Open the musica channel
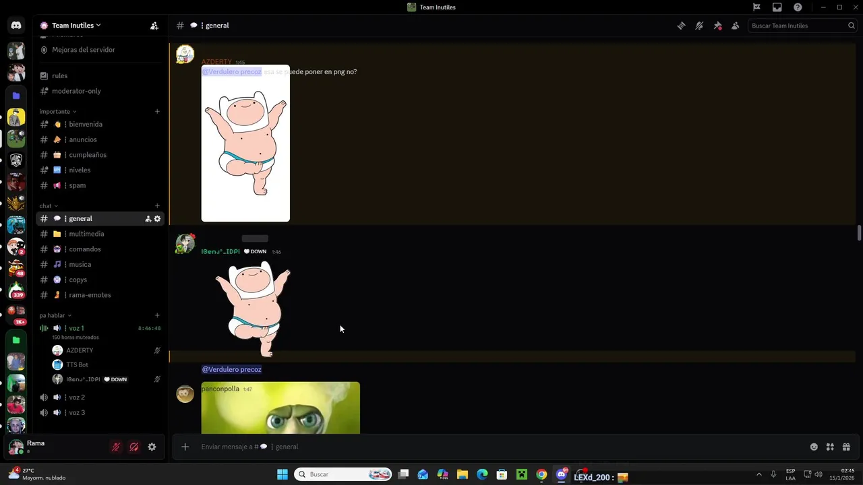Viewport: 863px width, 485px height. tap(100, 265)
